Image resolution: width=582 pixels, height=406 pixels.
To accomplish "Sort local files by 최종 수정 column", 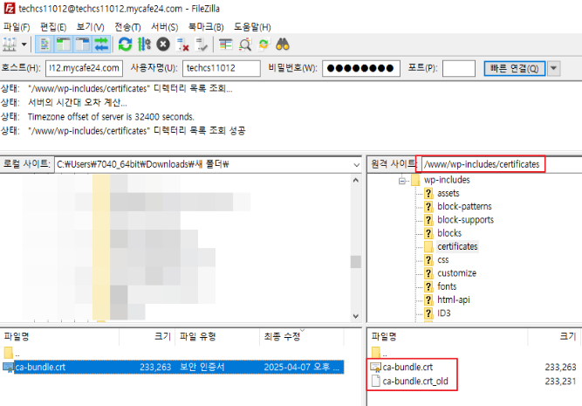I will [301, 336].
